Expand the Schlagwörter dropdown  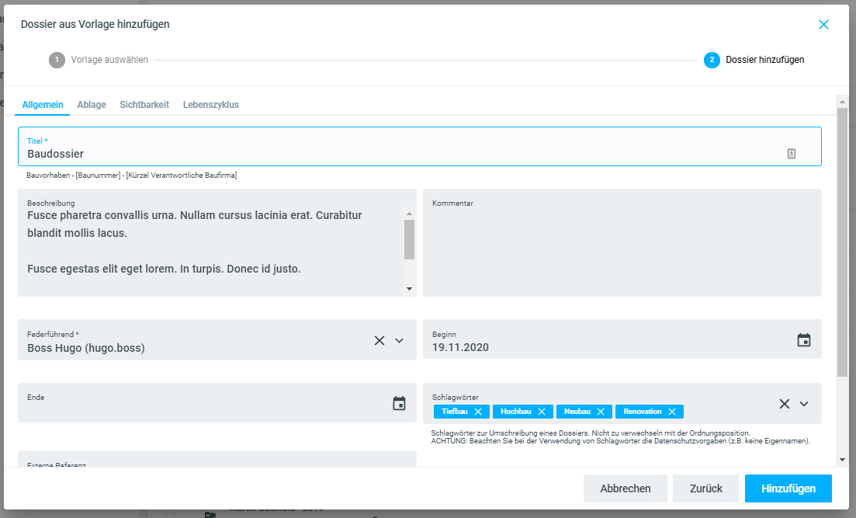tap(804, 404)
